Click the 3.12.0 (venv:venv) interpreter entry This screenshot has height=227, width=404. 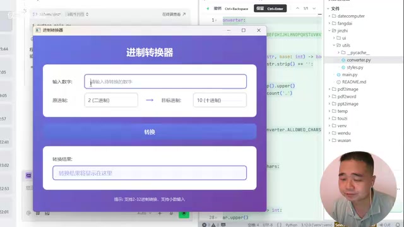(x=317, y=225)
